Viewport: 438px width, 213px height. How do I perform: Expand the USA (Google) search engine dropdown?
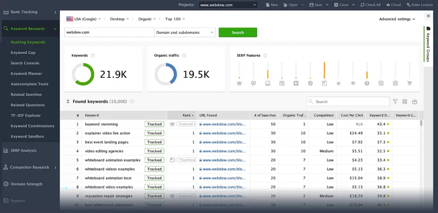(83, 19)
